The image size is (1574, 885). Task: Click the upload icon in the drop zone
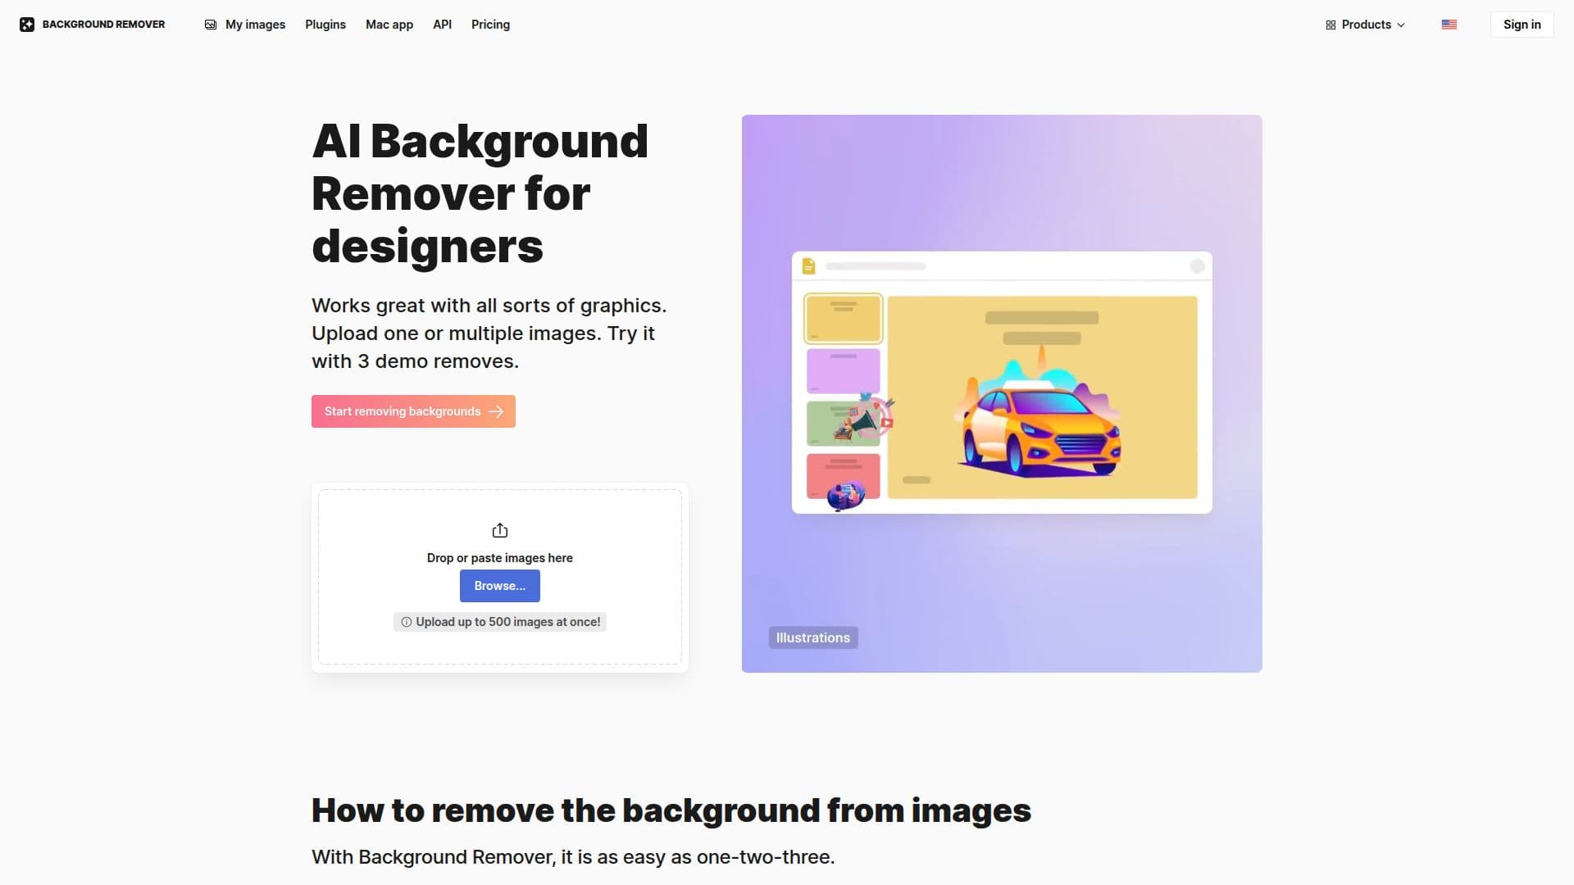pos(500,530)
